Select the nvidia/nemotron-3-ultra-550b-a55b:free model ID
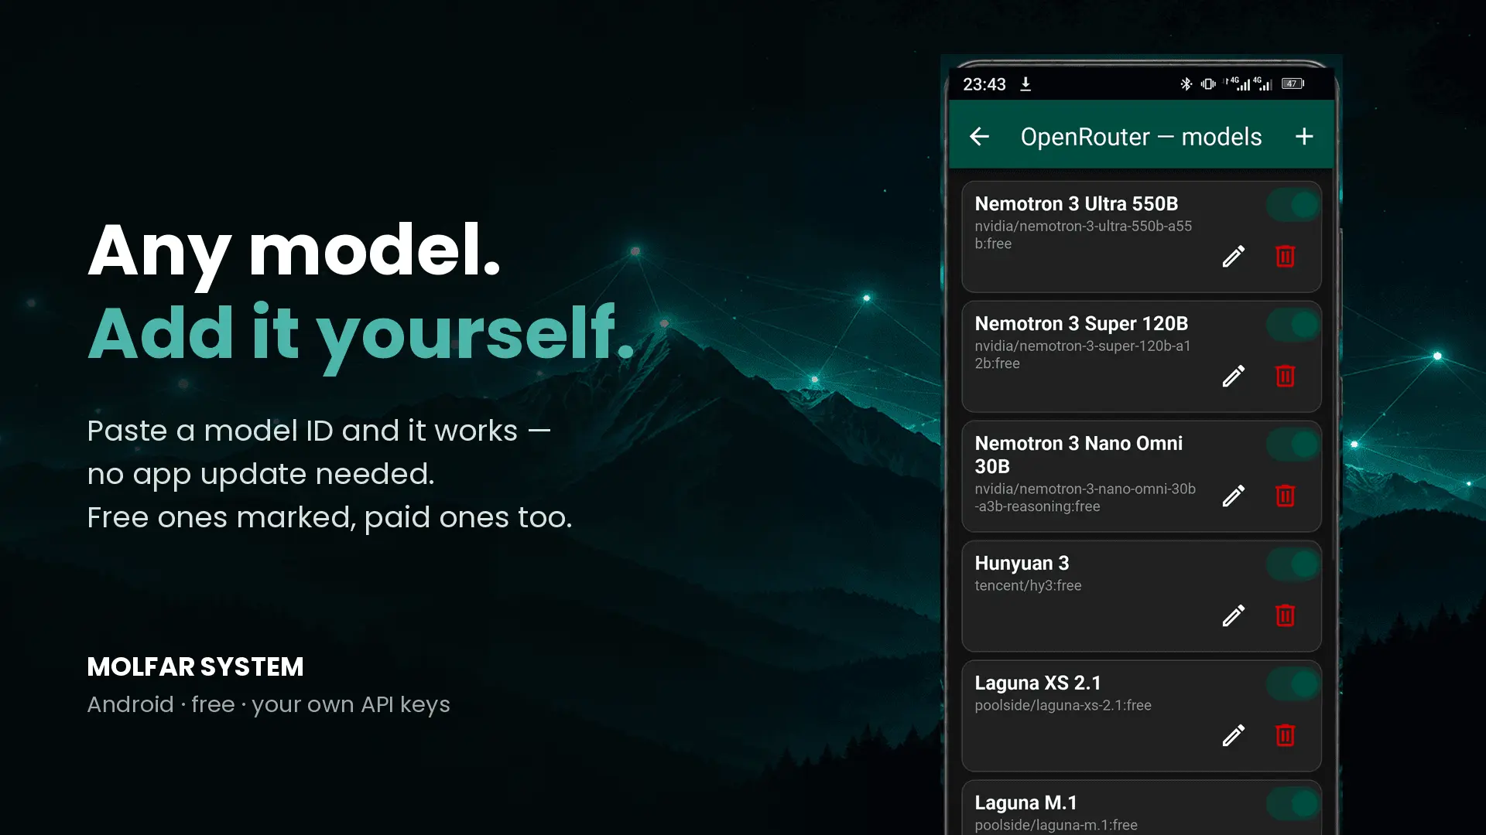The height and width of the screenshot is (835, 1486). (1084, 235)
